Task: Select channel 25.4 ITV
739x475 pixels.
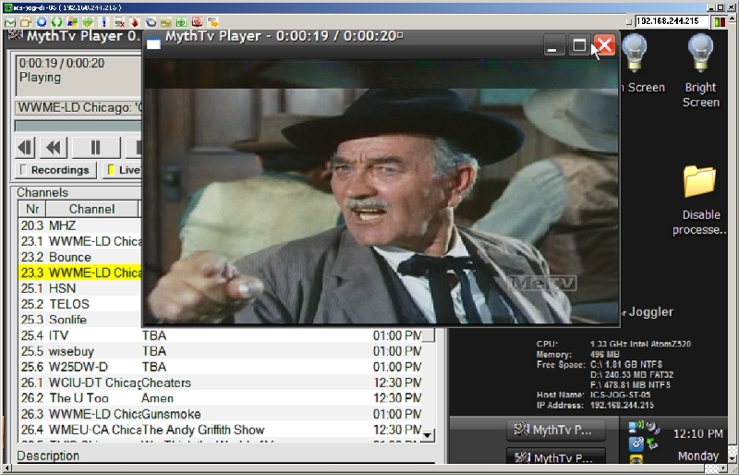Action: pyautogui.click(x=220, y=335)
